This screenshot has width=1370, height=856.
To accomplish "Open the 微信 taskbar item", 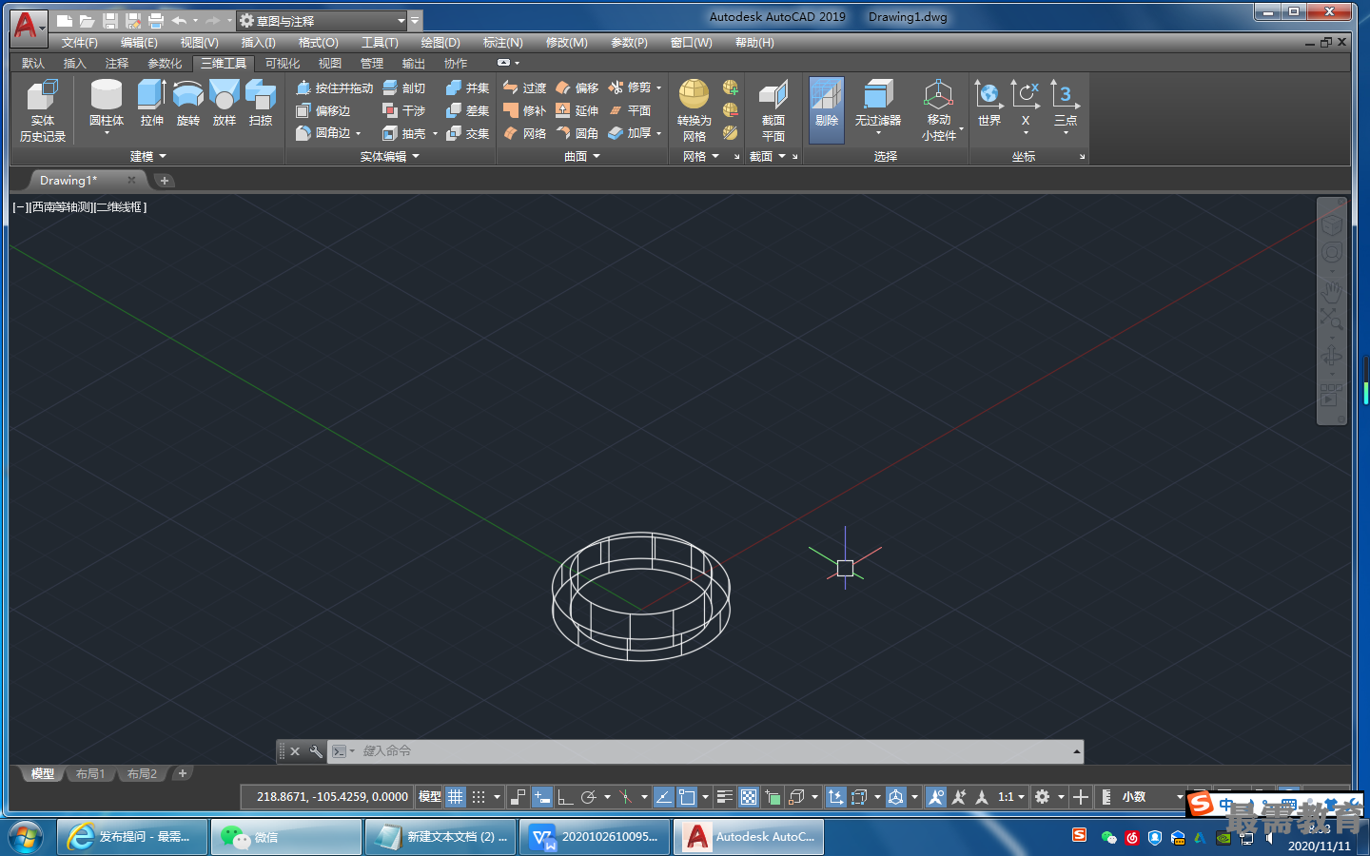I will 285,837.
